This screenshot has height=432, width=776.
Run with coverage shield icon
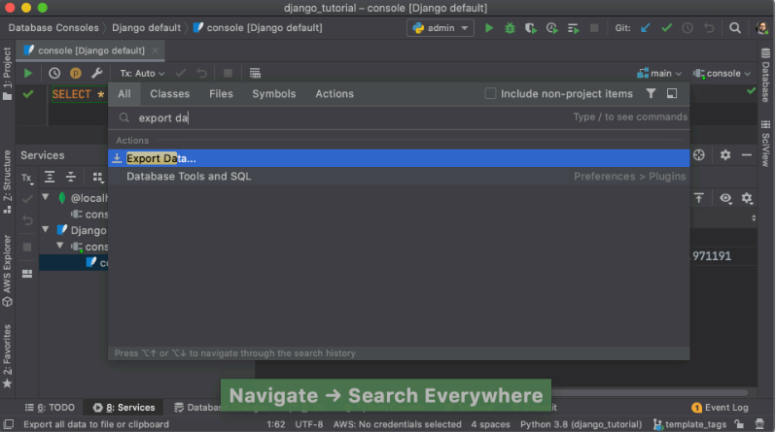(531, 28)
